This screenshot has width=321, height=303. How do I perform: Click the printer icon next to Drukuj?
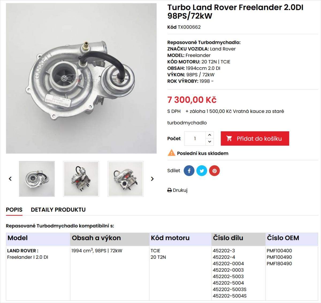click(169, 190)
